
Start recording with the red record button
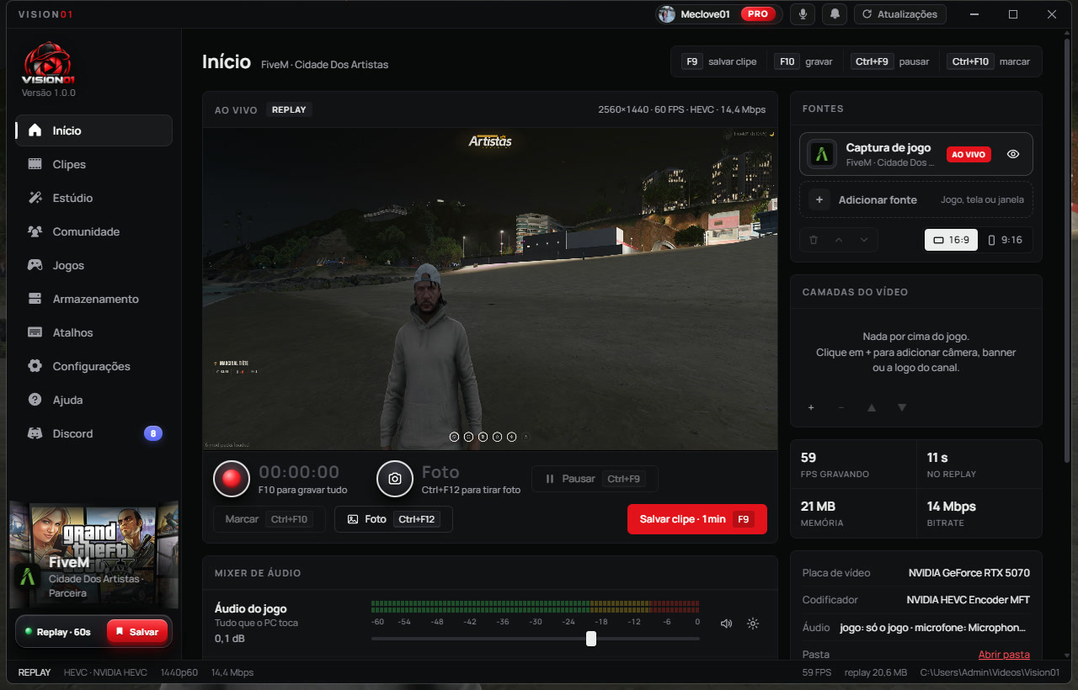[x=232, y=479]
